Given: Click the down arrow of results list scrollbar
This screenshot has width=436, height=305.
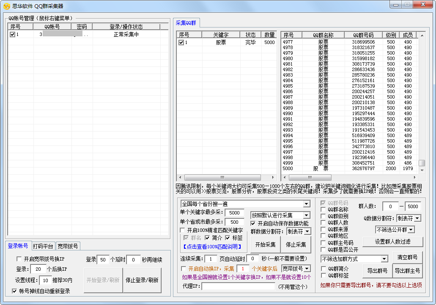Looking at the screenshot, I should (x=422, y=170).
